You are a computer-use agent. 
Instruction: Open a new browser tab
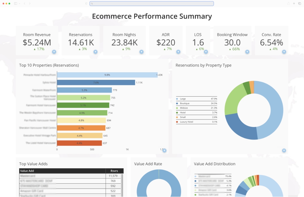click(x=294, y=3)
